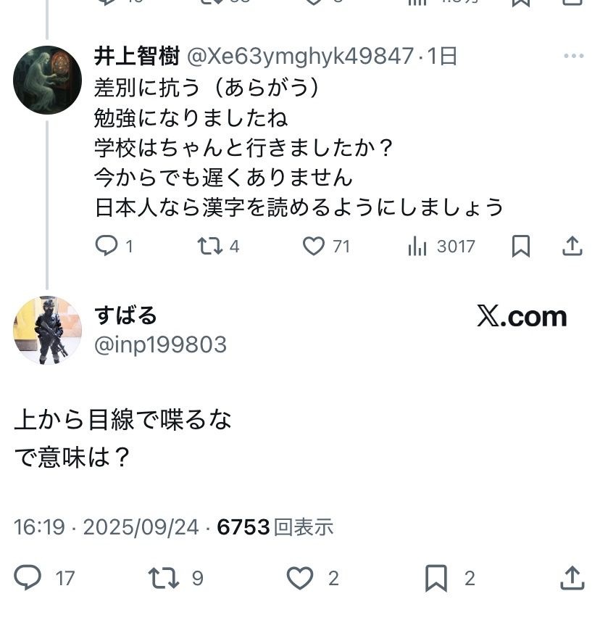600x628 pixels.
Task: Click the X.com logo
Action: pos(522,315)
